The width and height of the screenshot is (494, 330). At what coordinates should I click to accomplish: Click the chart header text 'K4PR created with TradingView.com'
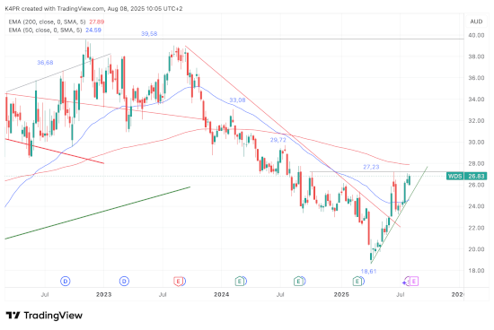pos(55,8)
